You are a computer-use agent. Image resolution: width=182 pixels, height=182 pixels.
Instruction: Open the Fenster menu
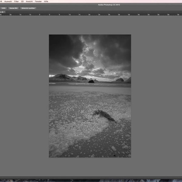pyautogui.click(x=38, y=2)
